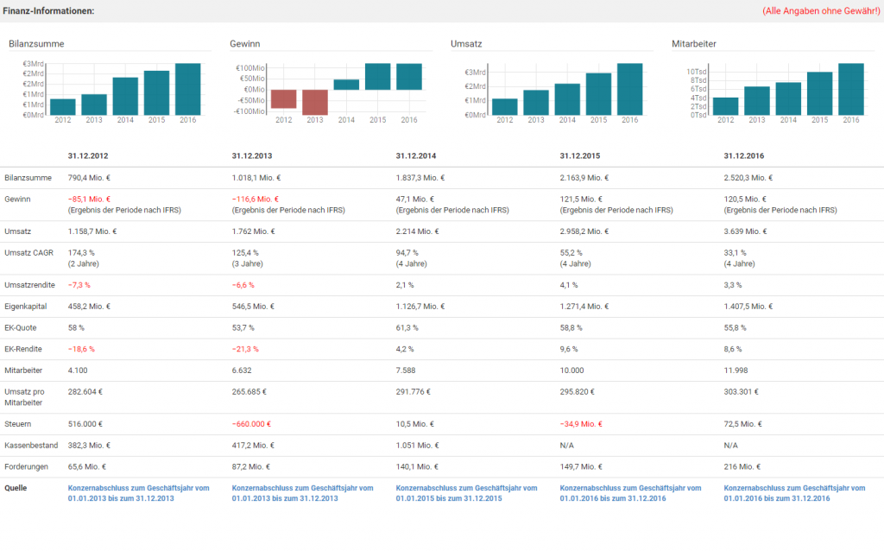Click the red 'Alle Angaben ohne Gewähr' notice
The height and width of the screenshot is (551, 884).
(x=819, y=10)
